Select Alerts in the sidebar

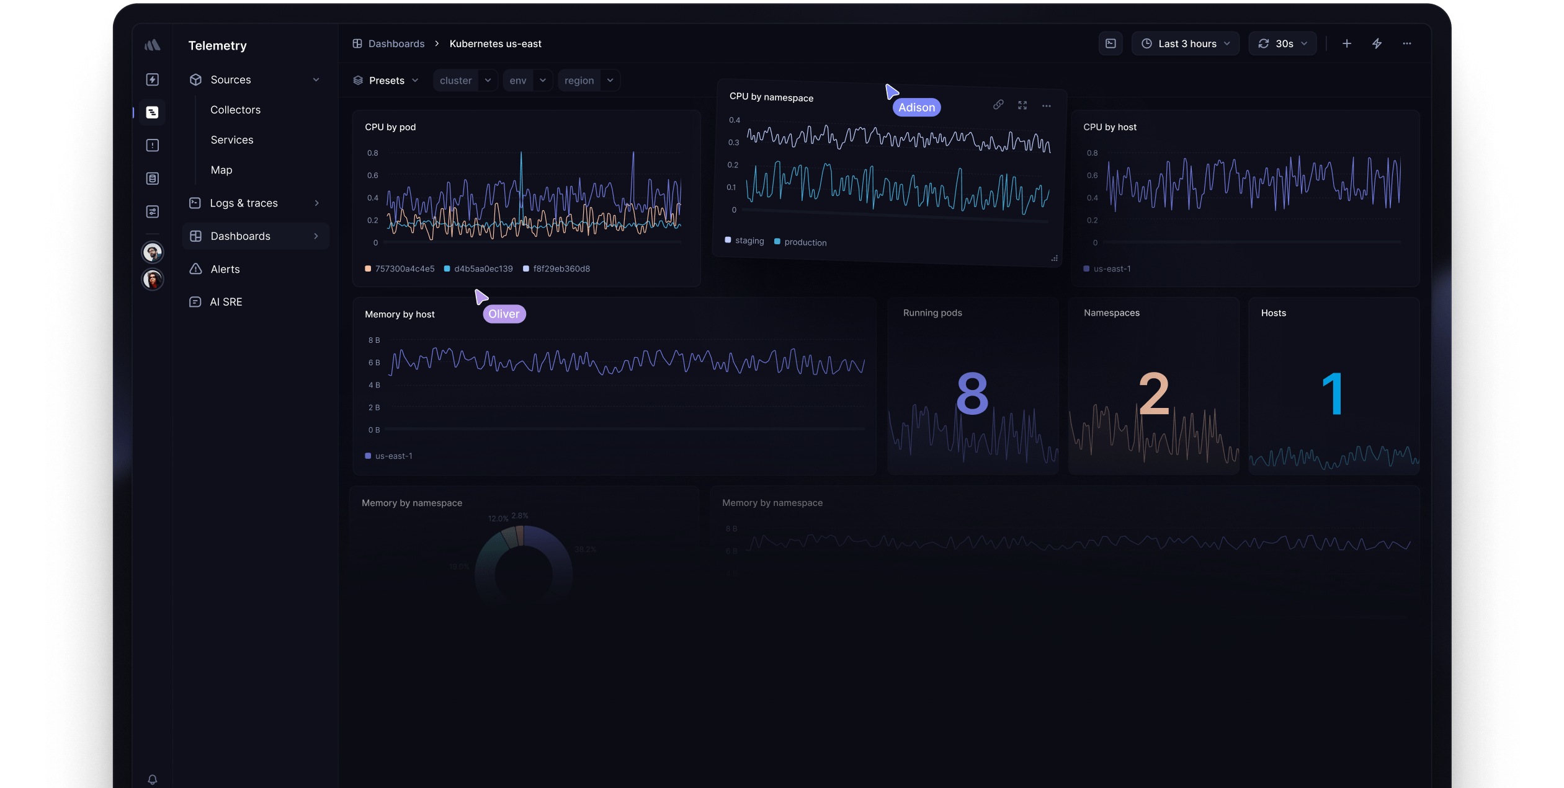(225, 269)
